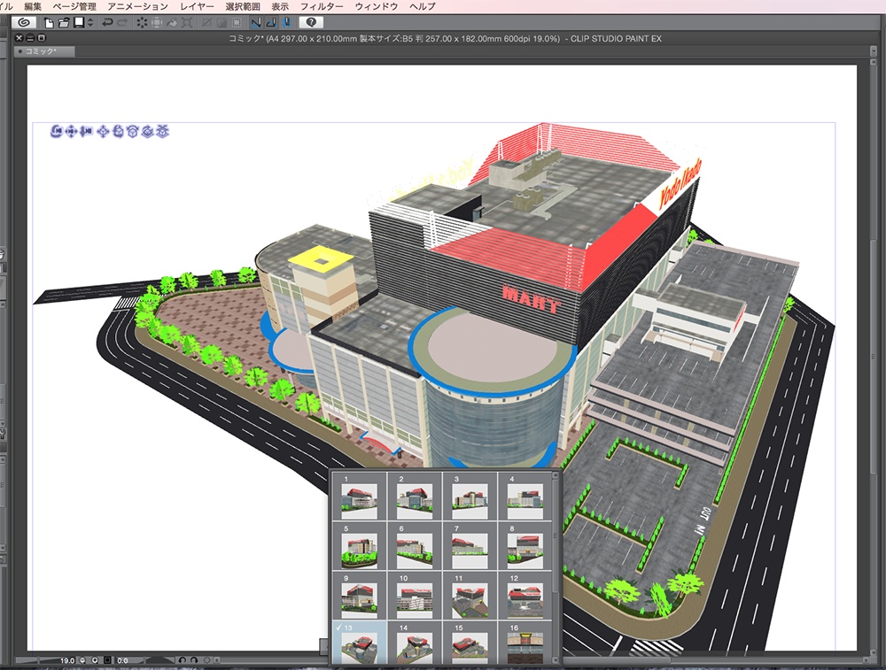Click the 3D camera pan icon
Viewport: 886px width, 670px height.
pos(71,132)
